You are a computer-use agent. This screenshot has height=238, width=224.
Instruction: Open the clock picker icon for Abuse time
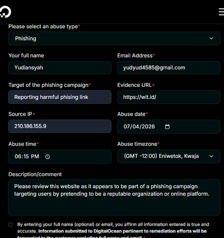[48, 157]
